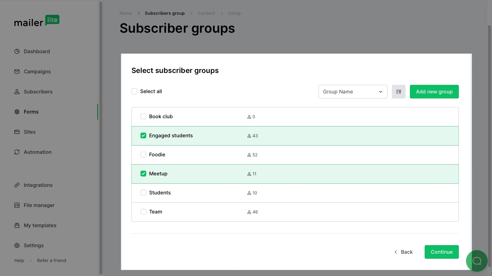This screenshot has height=276, width=492.
Task: Enable the Team group checkbox
Action: 143,212
